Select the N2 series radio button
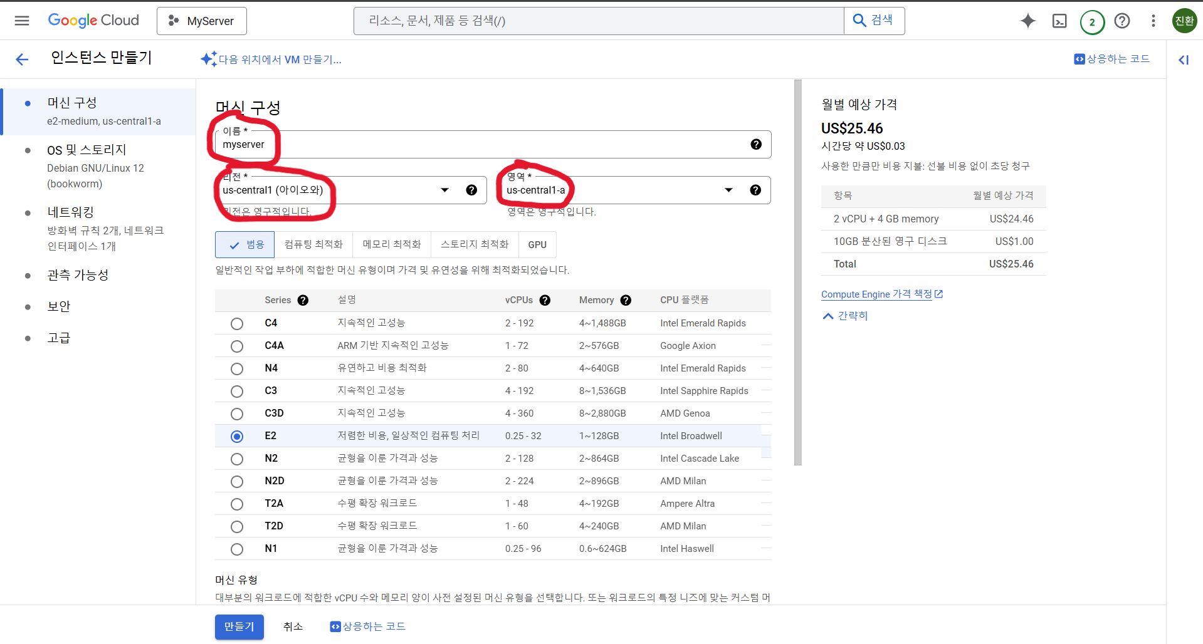The image size is (1203, 644). (237, 459)
